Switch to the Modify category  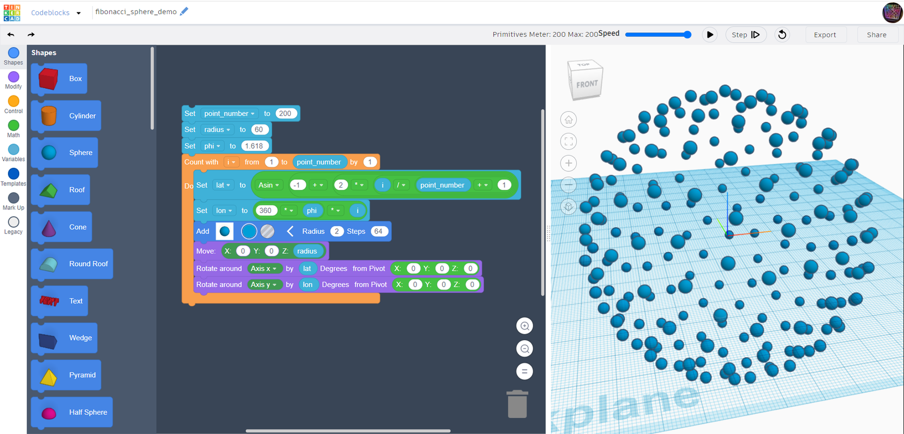14,80
